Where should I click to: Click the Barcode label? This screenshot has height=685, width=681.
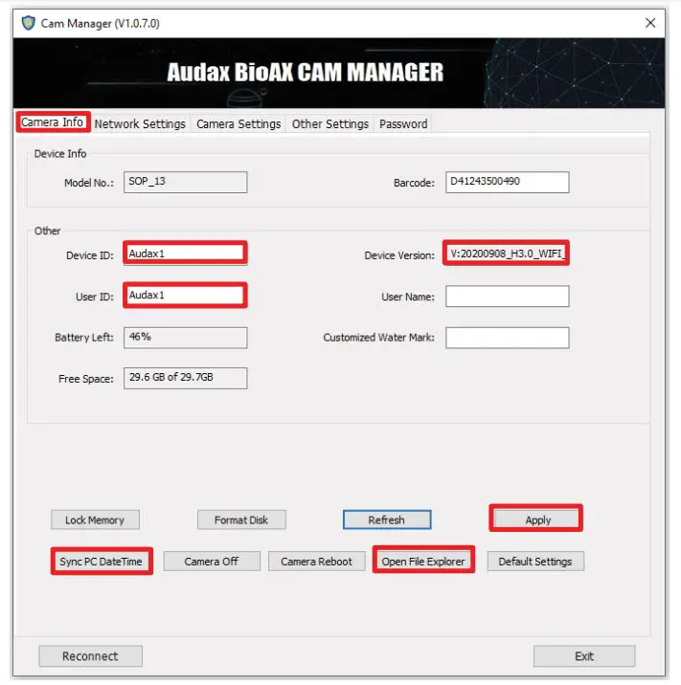414,183
